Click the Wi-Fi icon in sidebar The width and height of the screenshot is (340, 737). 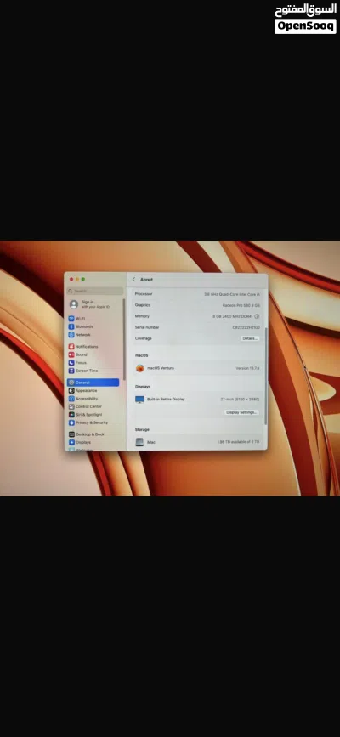[x=71, y=319]
